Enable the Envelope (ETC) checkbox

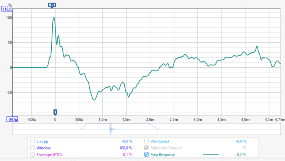tap(33, 155)
